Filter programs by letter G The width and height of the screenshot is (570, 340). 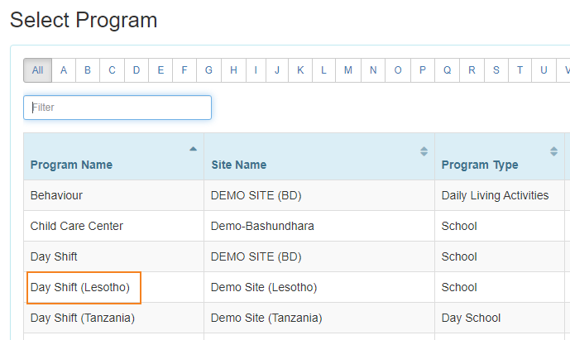click(x=209, y=70)
